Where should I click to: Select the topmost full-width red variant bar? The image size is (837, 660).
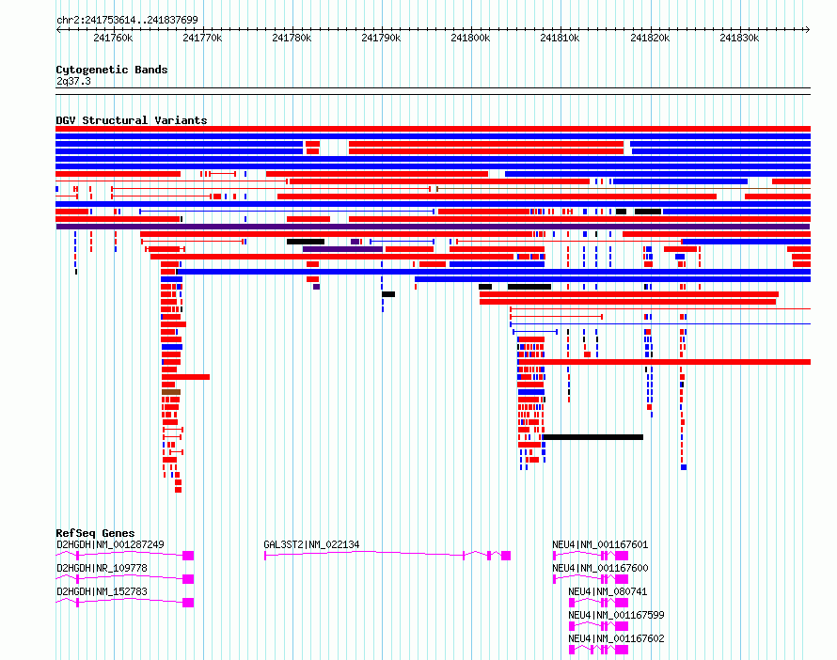(x=433, y=129)
